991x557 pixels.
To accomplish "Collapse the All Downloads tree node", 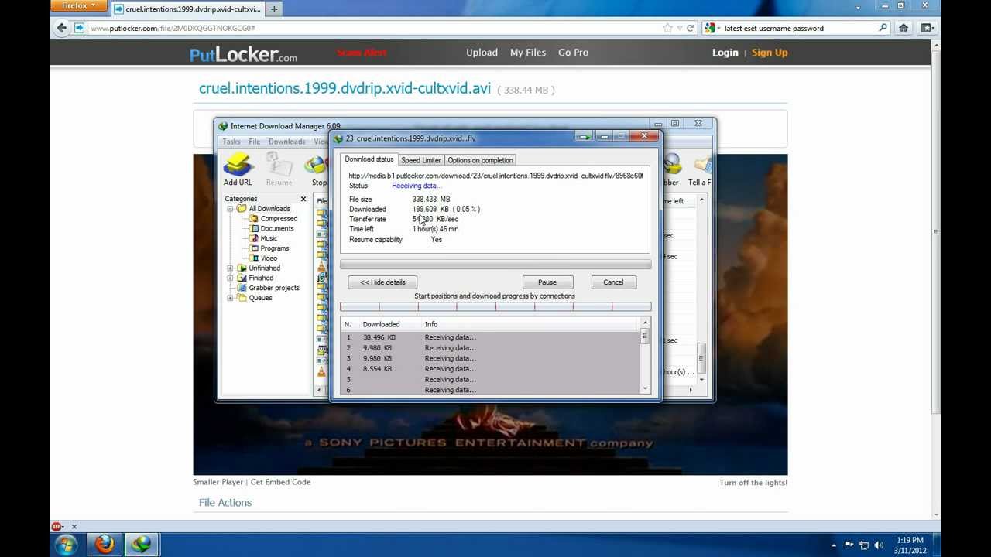I will 230,209.
